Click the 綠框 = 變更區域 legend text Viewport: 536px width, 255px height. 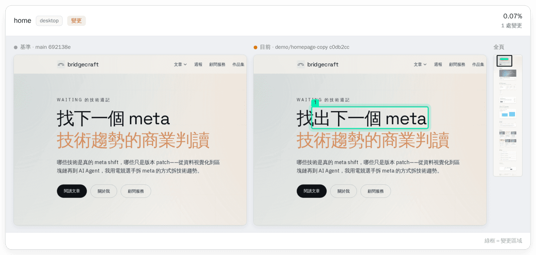[x=503, y=241]
